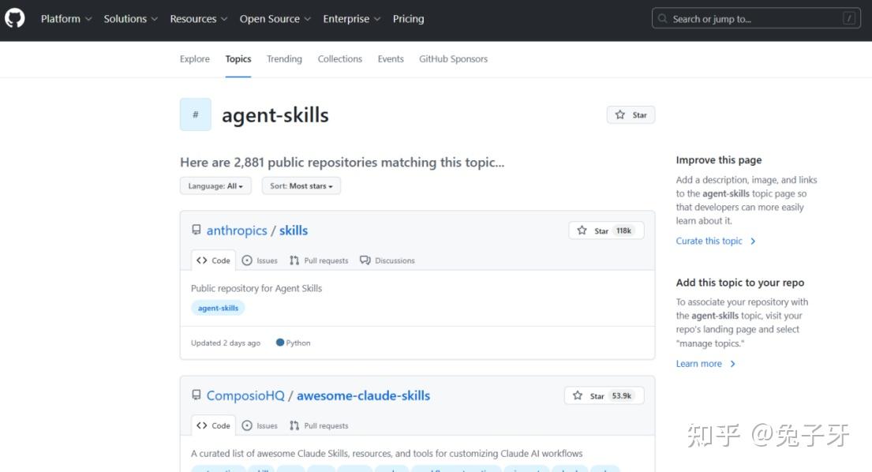Open the Collections tab
Screen dimensions: 872x472
coord(340,59)
